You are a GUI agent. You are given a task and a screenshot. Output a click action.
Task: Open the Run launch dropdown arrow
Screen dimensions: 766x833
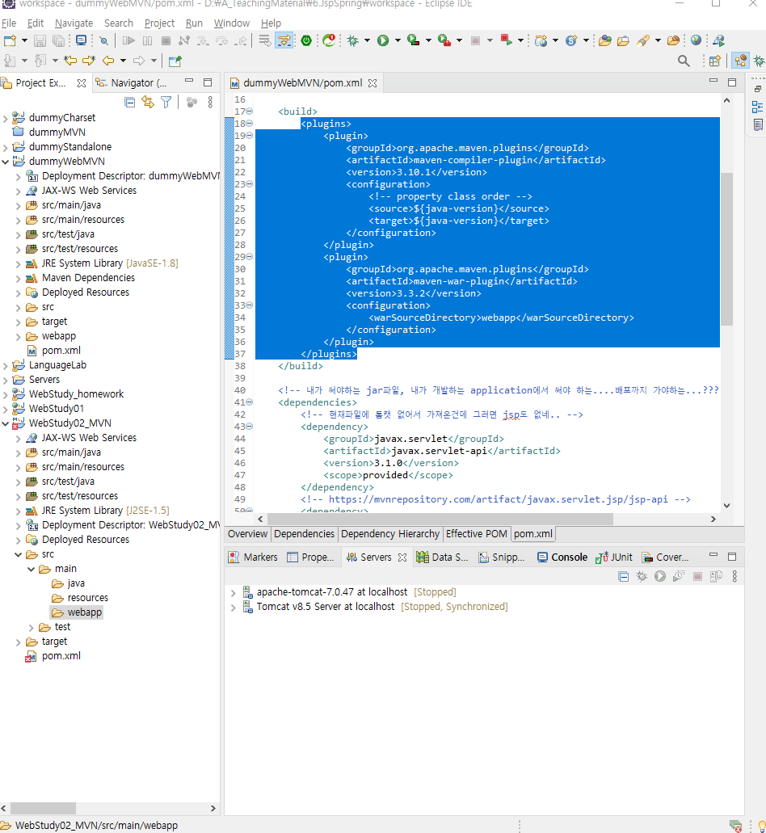tap(398, 40)
